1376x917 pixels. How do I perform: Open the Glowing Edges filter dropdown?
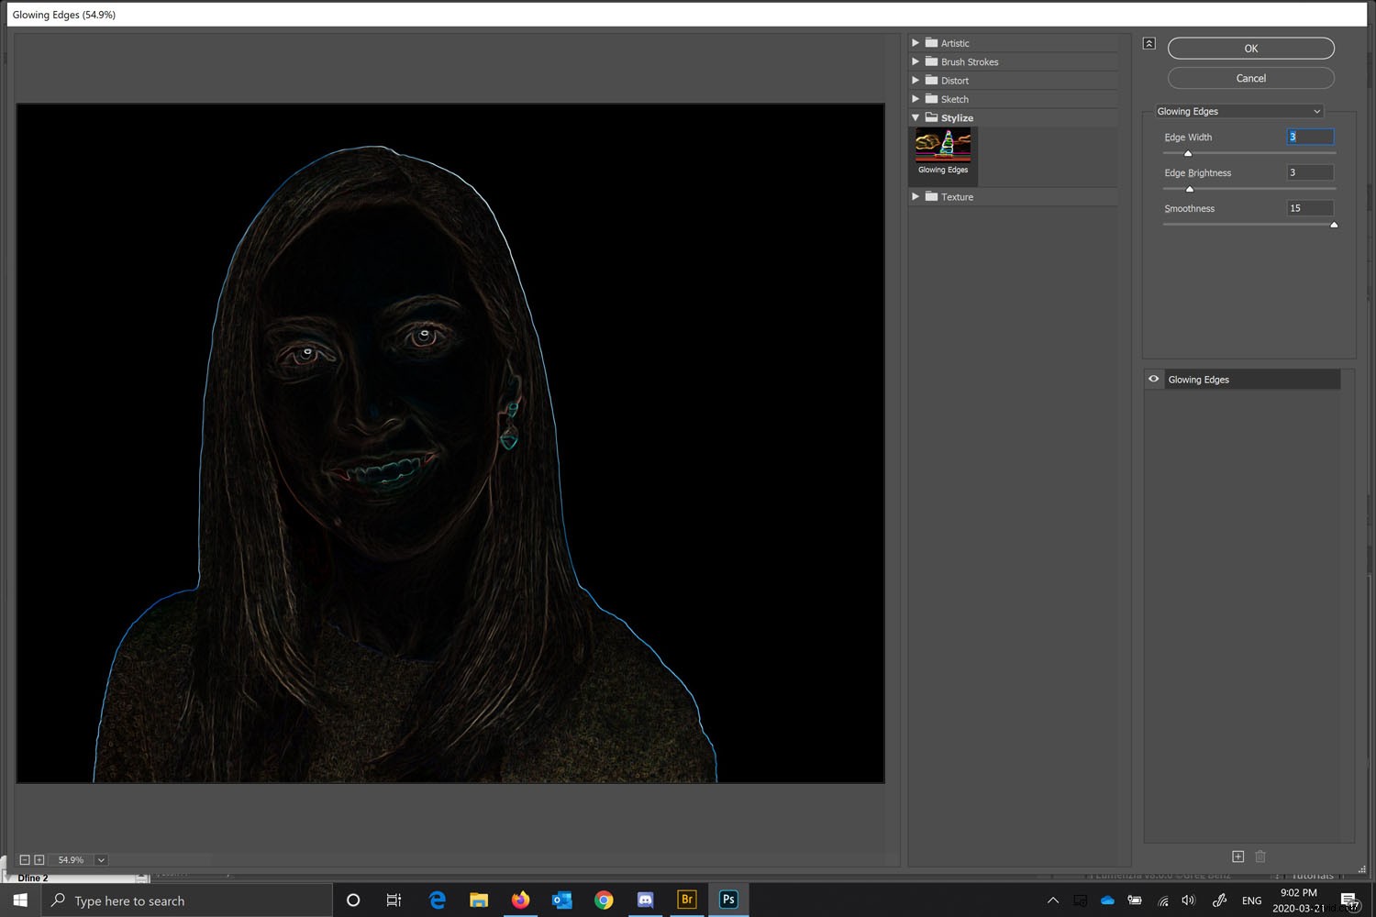click(1317, 111)
